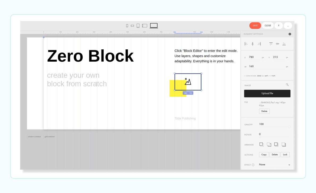Switch to tablet landscape screen view
Screen dimensions: 316x193
point(145,26)
